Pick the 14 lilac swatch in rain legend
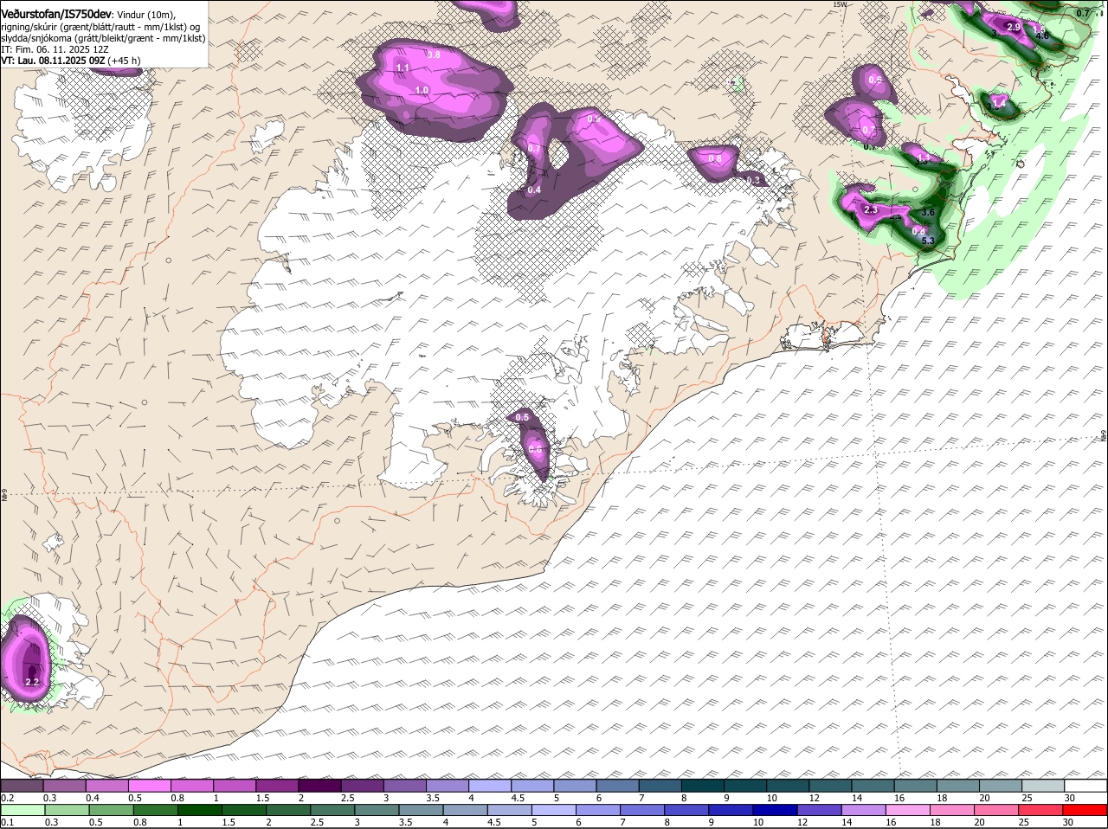The image size is (1108, 829). pos(864,810)
